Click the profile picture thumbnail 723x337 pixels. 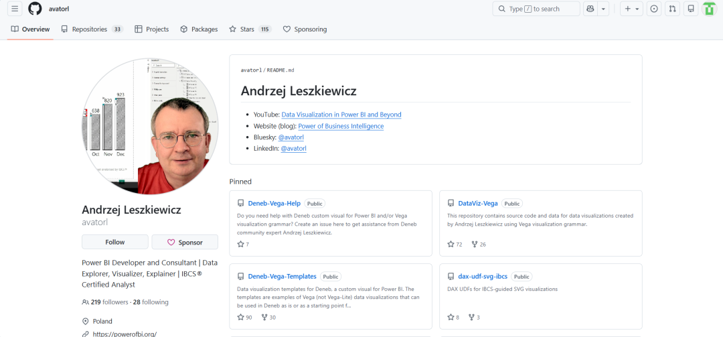(x=150, y=126)
